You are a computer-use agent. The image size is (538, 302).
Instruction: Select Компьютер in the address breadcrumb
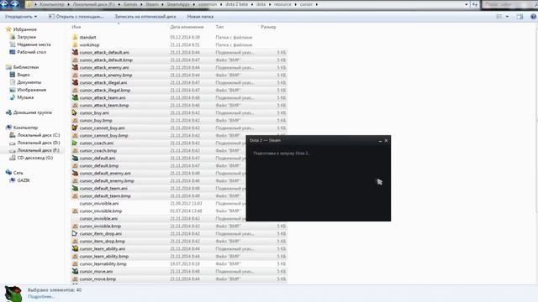[x=52, y=4]
